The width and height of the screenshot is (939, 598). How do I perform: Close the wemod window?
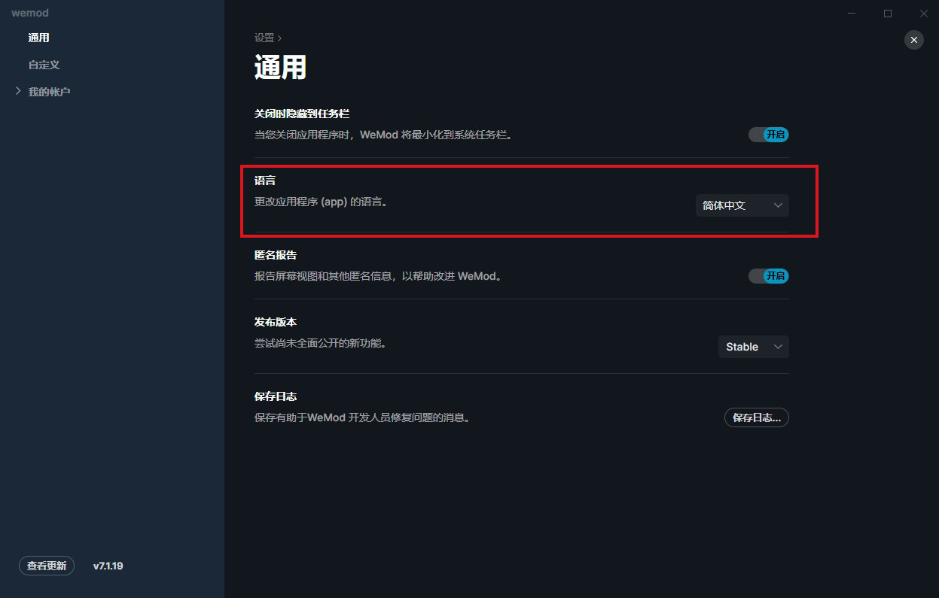pyautogui.click(x=923, y=14)
